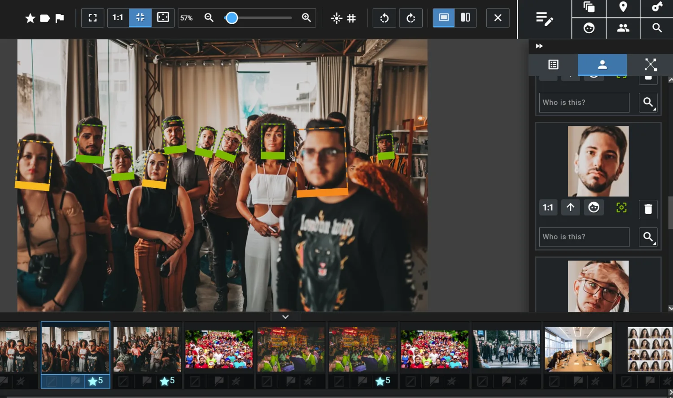Zoom in with the plus magnifier
The width and height of the screenshot is (673, 398).
[x=306, y=17]
